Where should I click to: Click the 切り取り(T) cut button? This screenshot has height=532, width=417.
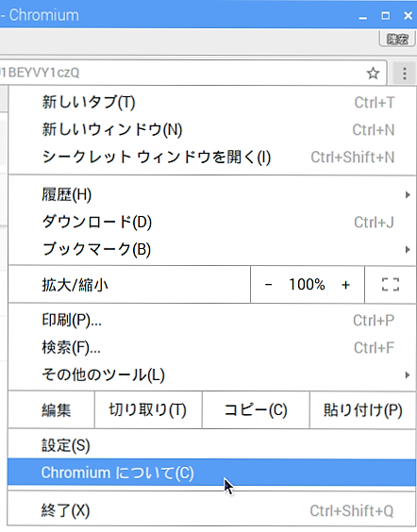148,410
